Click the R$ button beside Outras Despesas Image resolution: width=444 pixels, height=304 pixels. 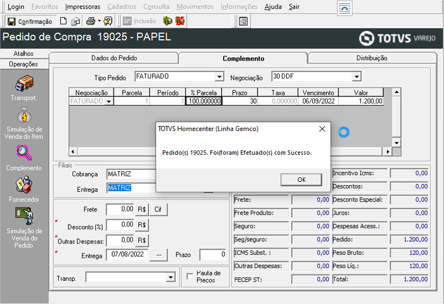[142, 240]
